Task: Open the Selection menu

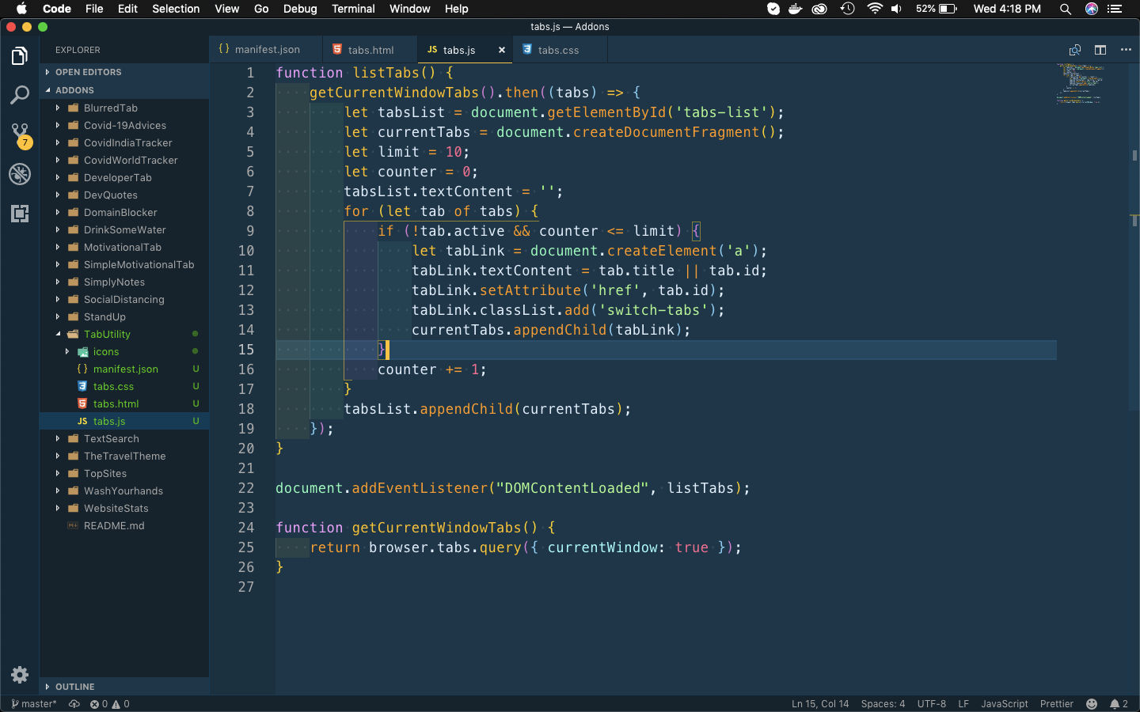Action: (x=176, y=9)
